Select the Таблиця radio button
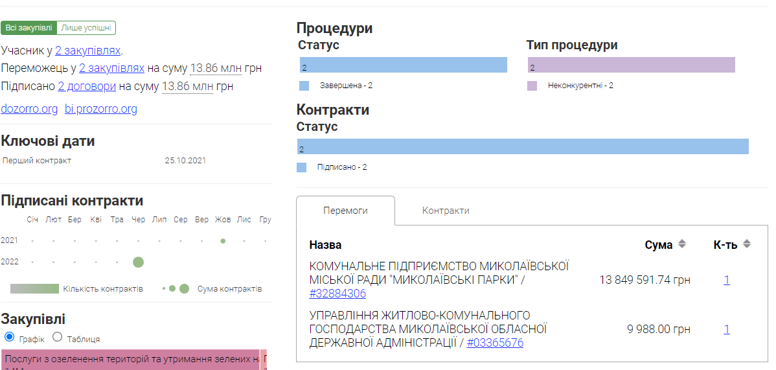The image size is (776, 370). tap(57, 337)
